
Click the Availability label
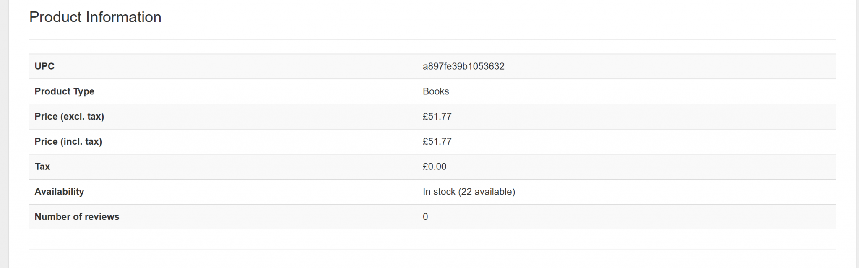click(59, 192)
